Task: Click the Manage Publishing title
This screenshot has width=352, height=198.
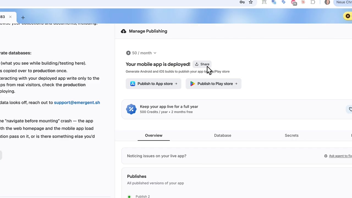Action: [148, 31]
